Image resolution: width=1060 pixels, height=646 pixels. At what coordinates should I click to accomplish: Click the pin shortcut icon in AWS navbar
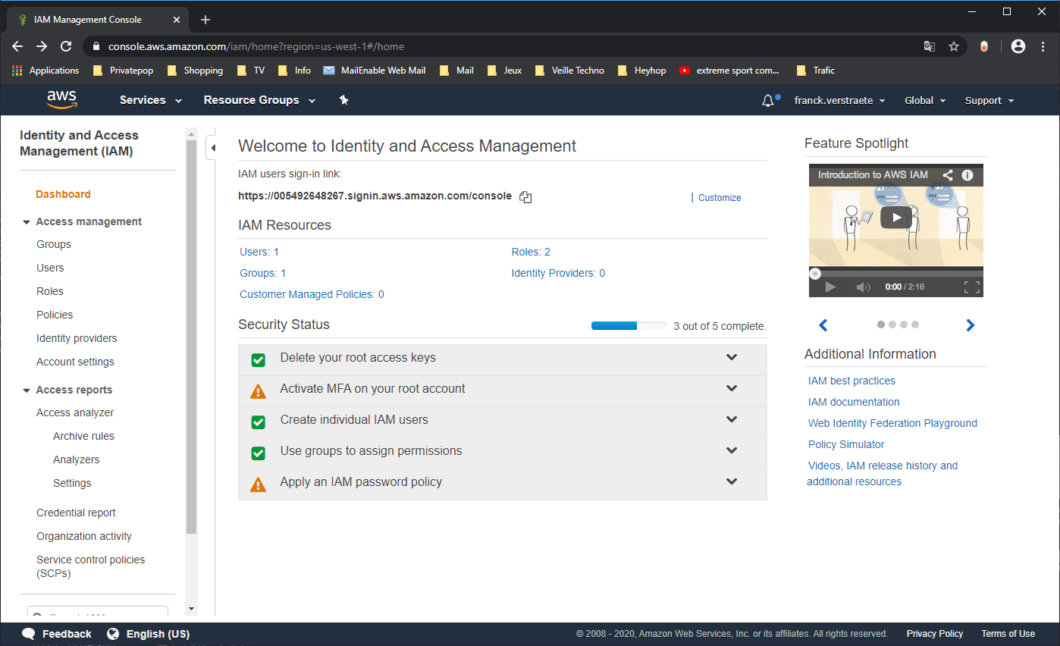click(343, 100)
